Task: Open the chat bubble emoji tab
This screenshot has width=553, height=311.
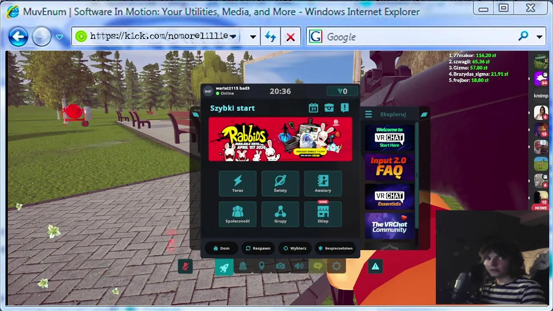Action: 318,267
